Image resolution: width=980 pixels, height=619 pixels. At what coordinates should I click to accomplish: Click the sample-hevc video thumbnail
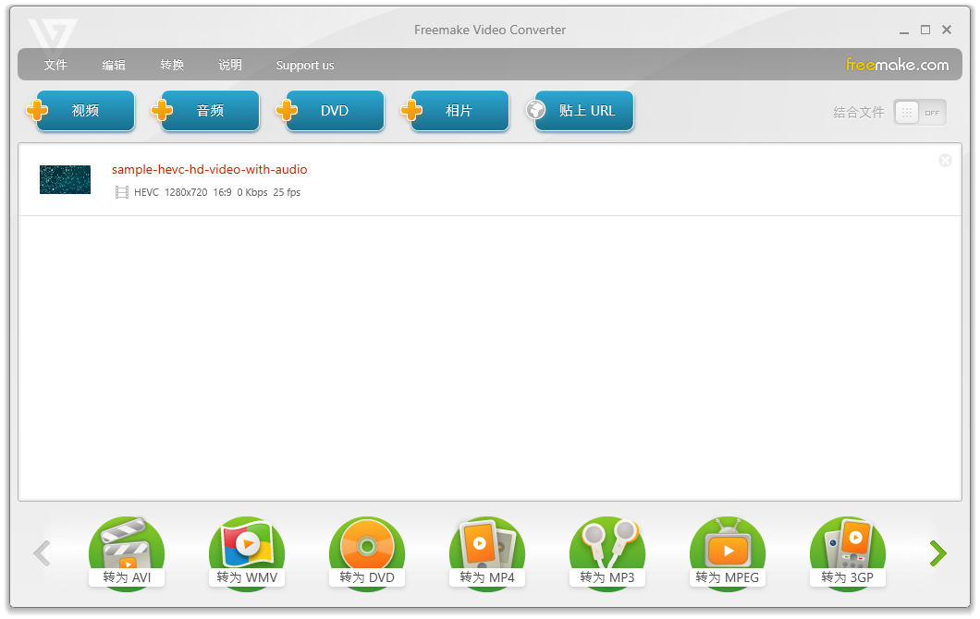[x=65, y=179]
